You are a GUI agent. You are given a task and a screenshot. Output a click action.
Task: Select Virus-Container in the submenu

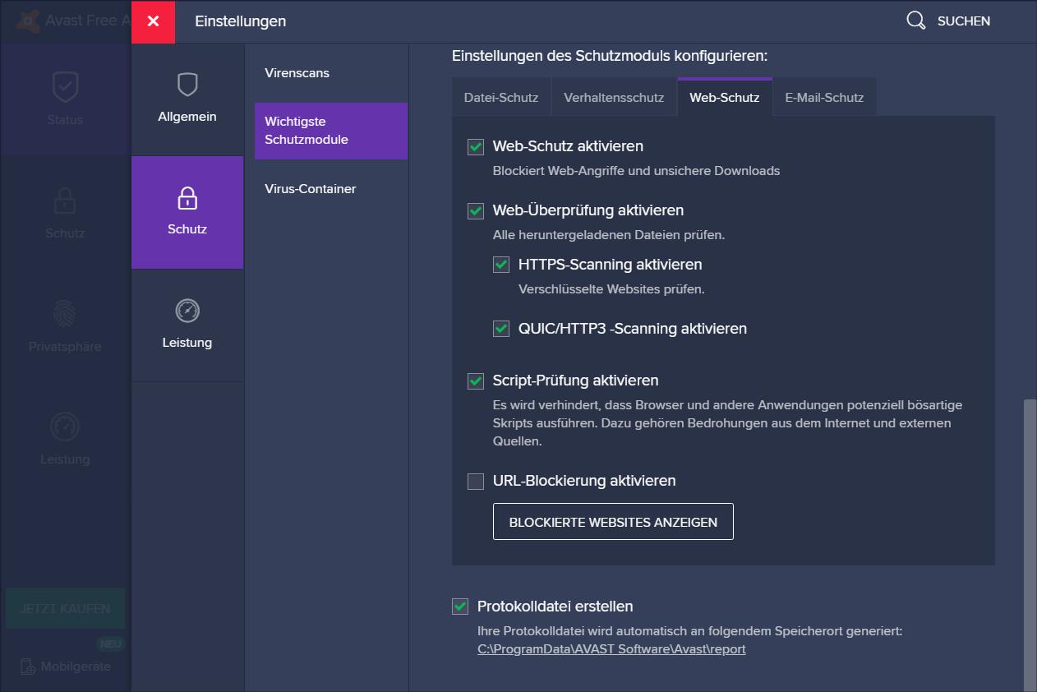pyautogui.click(x=311, y=189)
